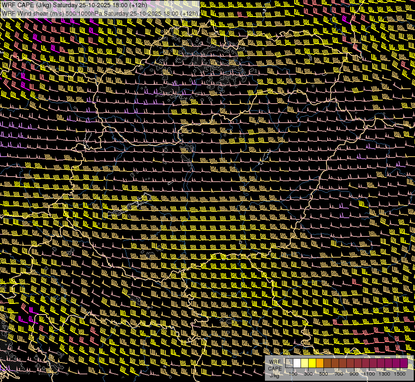
Task: Click the legend value '300'
Action: 308,374
